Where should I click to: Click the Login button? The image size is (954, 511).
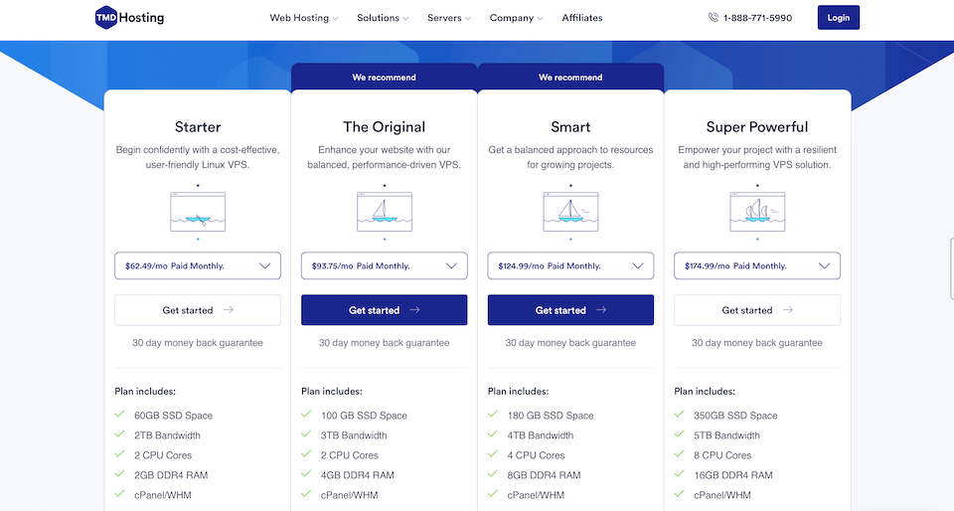pyautogui.click(x=839, y=18)
